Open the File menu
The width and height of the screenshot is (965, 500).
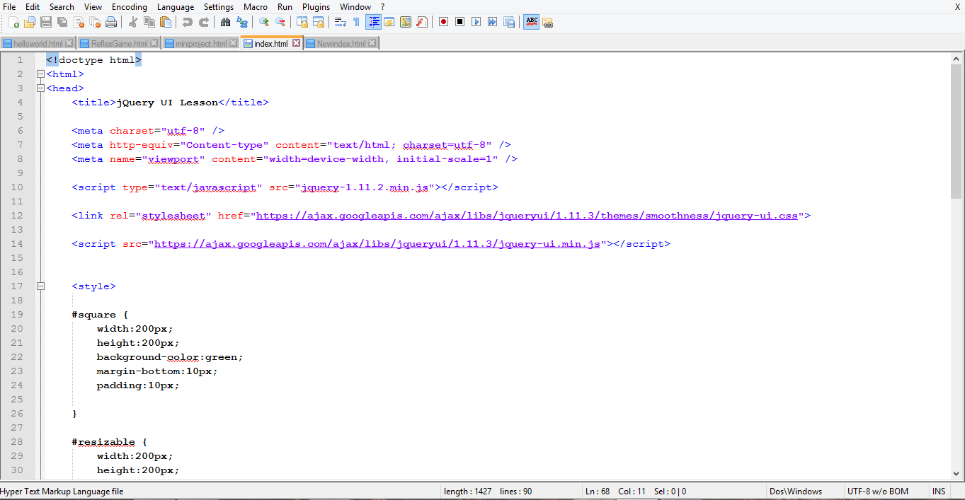click(9, 6)
